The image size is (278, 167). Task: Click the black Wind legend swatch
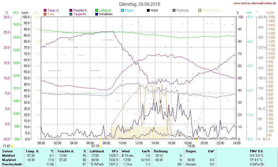[x=148, y=11]
